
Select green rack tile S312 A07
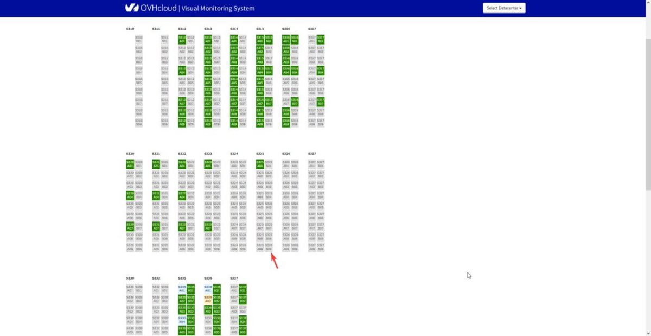182,102
